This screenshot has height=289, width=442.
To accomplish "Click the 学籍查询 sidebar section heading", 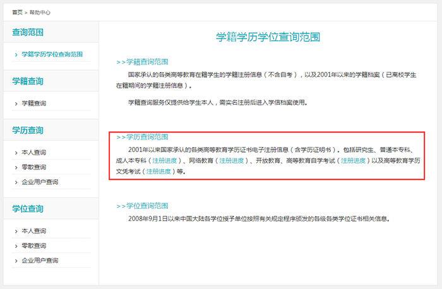I will click(28, 81).
